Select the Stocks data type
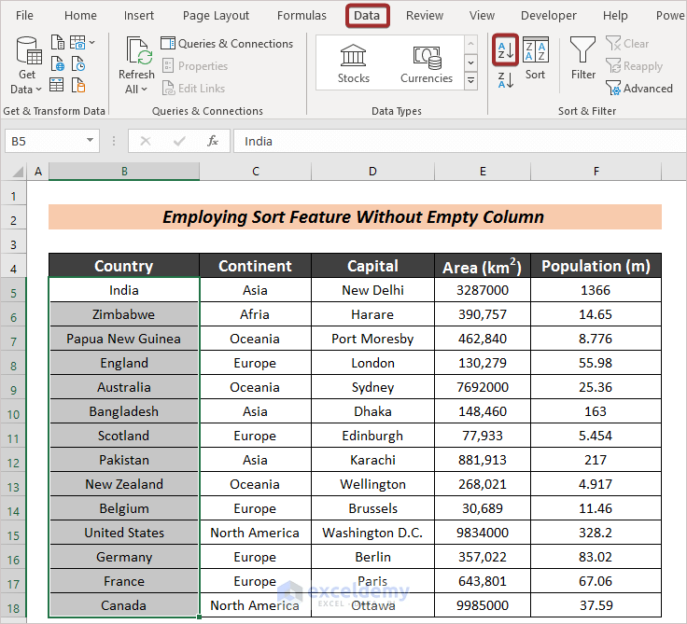 click(x=353, y=64)
